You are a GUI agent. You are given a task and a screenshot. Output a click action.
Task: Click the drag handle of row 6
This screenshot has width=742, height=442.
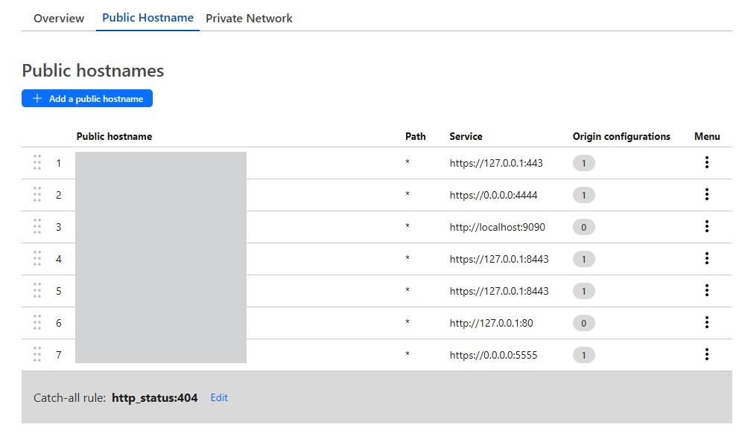37,323
